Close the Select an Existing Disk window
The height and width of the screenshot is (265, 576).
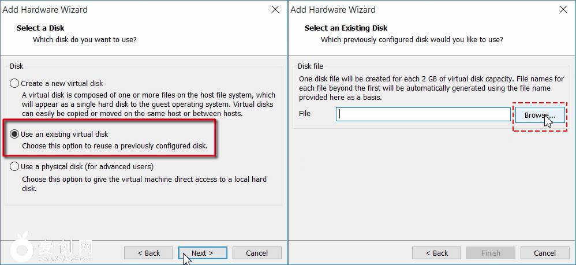563,10
